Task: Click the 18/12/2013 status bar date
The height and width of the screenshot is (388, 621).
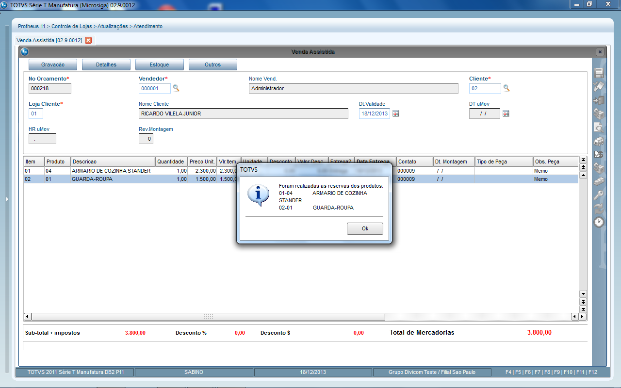Action: pyautogui.click(x=313, y=372)
